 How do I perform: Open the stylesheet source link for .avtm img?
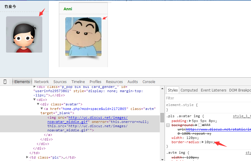(x=248, y=153)
